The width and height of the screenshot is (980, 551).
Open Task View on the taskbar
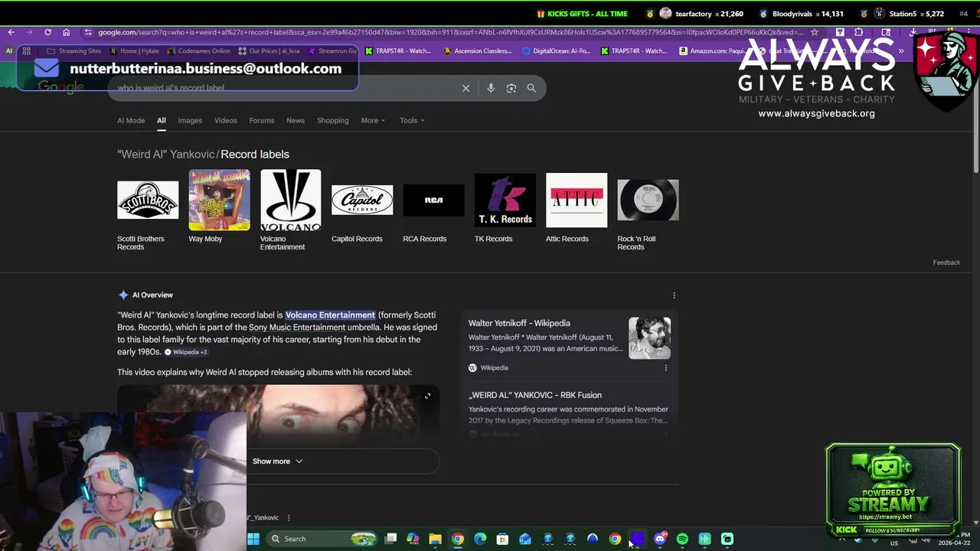pyautogui.click(x=390, y=539)
